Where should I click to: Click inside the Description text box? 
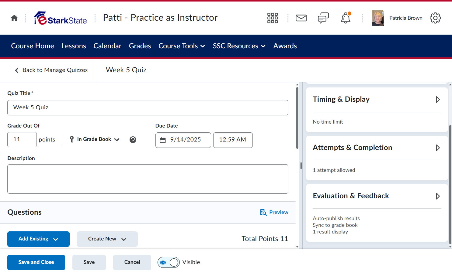(x=148, y=179)
